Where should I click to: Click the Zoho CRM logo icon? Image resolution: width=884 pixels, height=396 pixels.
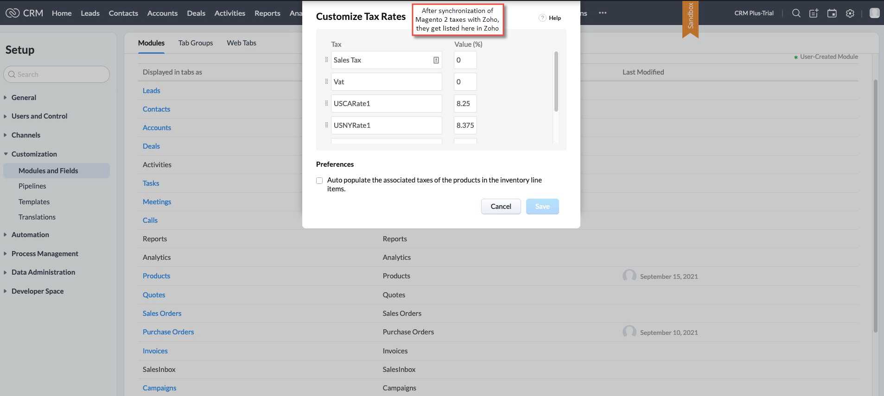coord(13,13)
